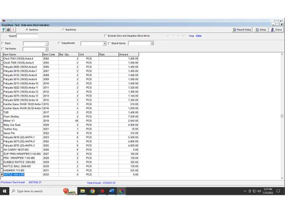The image size is (285, 213).
Task: Tick the Brand Name filter checkbox
Action: point(109,43)
